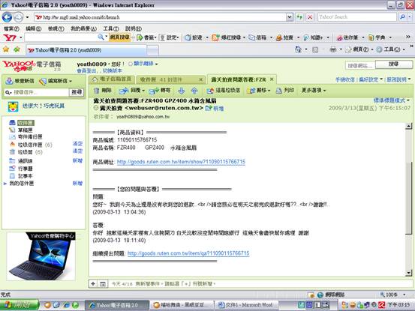Click the RSS feeds icon in command bar
This screenshot has width=415, height=311.
(315, 49)
